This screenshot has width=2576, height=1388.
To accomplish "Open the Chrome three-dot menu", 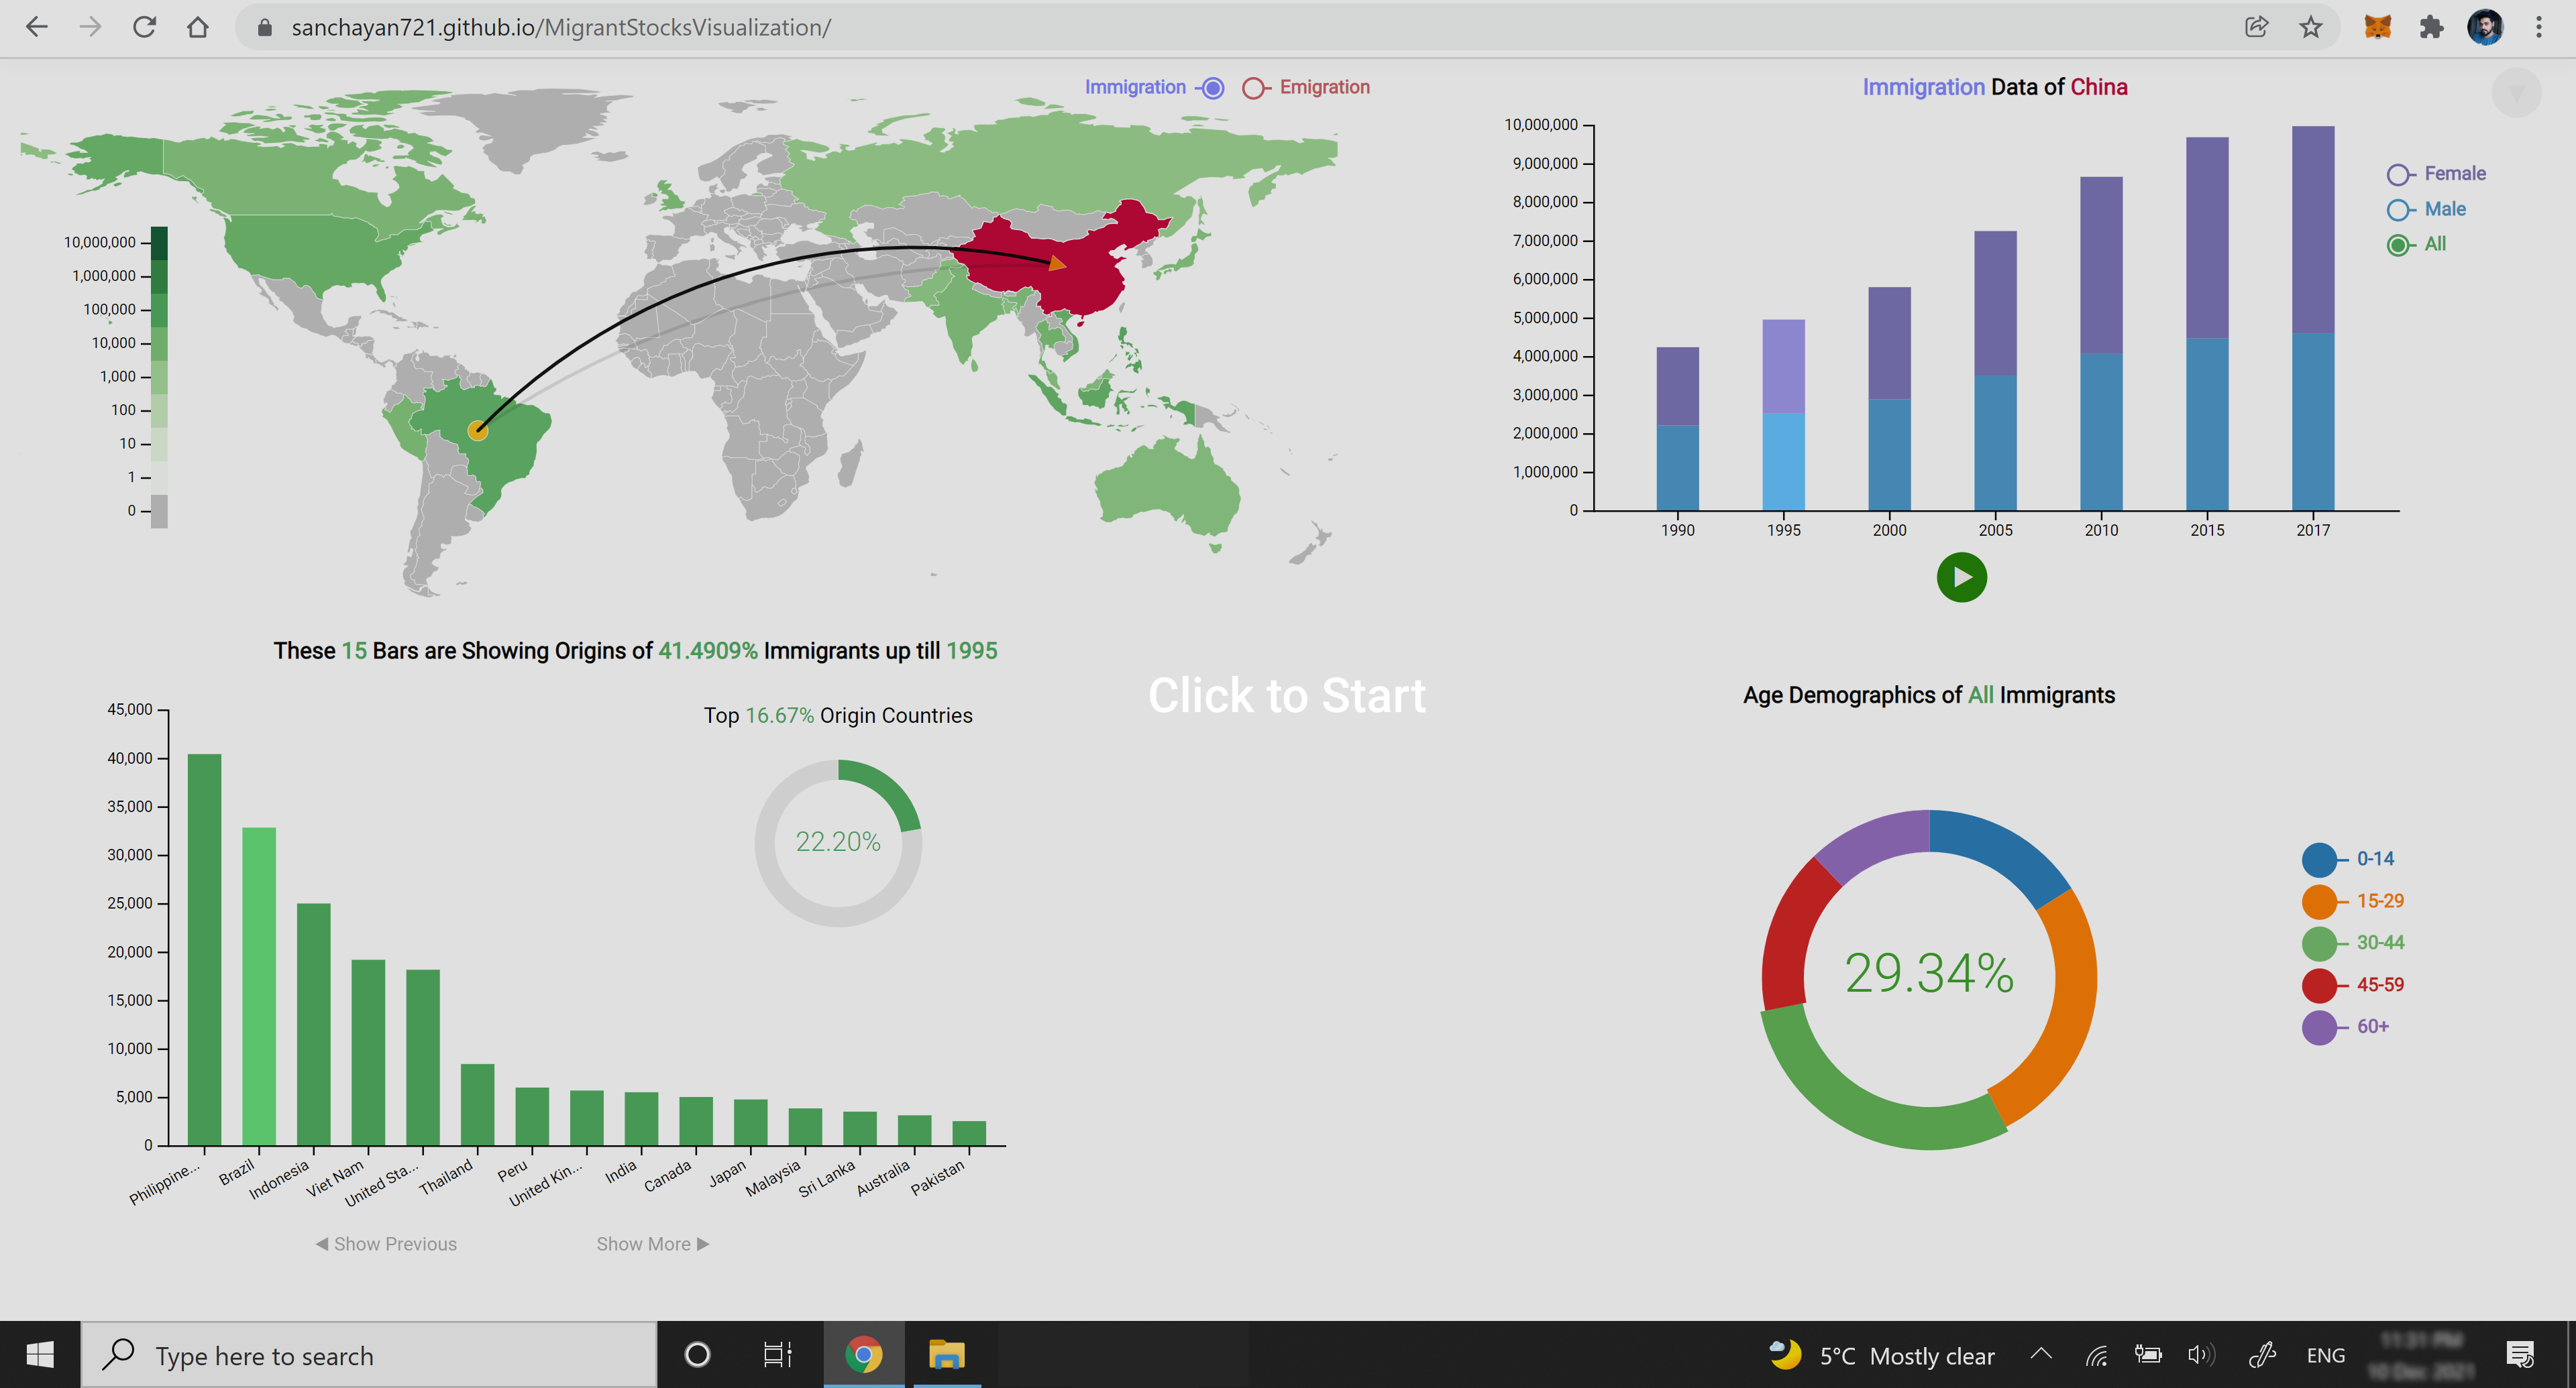I will [x=2538, y=27].
